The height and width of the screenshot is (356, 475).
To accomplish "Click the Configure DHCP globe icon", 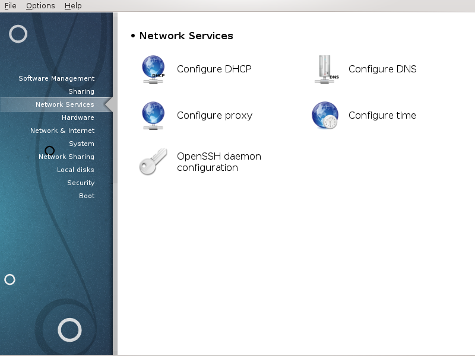I will 153,69.
